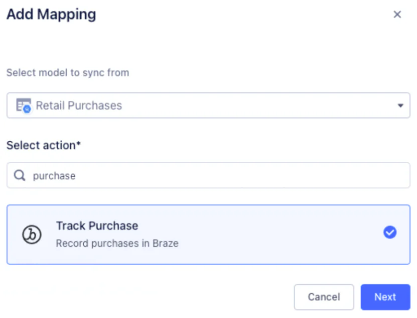Tap the search icon inside the action field

pos(19,176)
